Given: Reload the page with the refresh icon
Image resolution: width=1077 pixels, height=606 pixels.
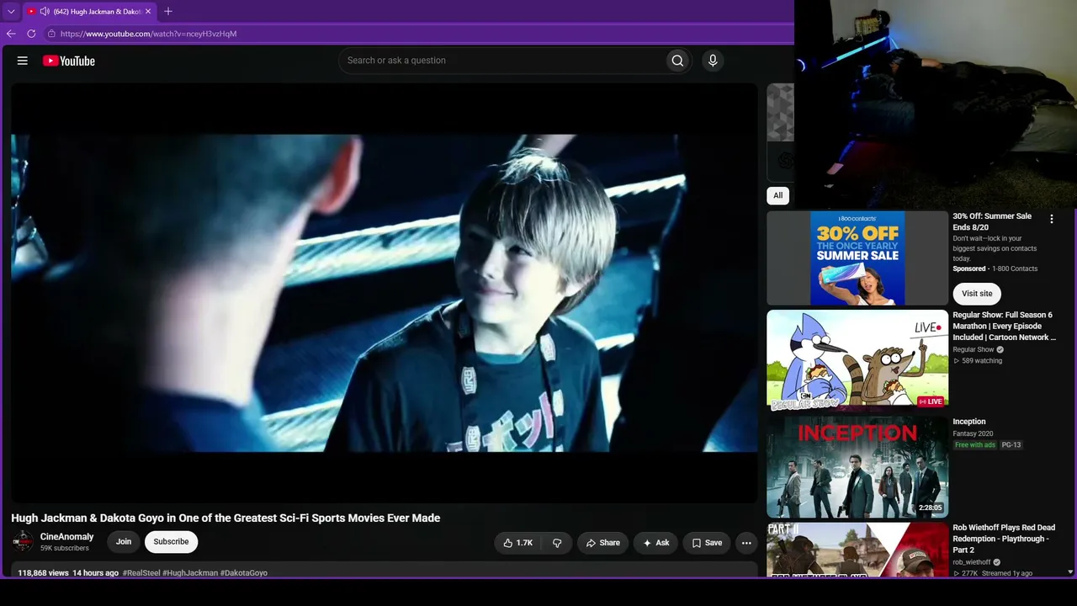Looking at the screenshot, I should coord(31,34).
